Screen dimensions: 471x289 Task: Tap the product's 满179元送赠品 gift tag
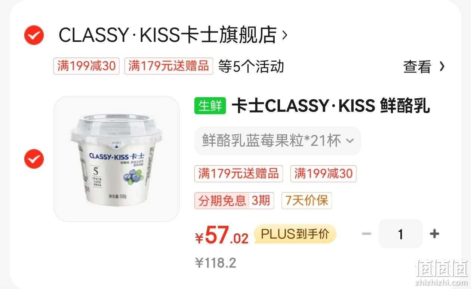tap(238, 174)
